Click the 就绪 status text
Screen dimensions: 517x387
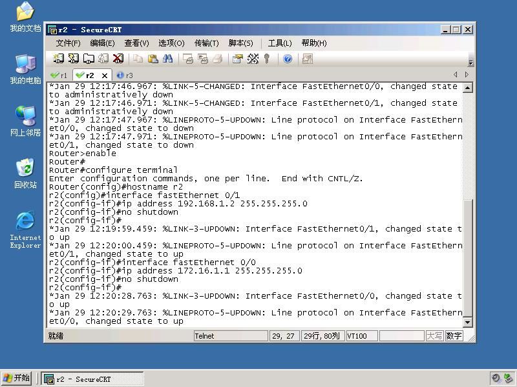[x=56, y=336]
